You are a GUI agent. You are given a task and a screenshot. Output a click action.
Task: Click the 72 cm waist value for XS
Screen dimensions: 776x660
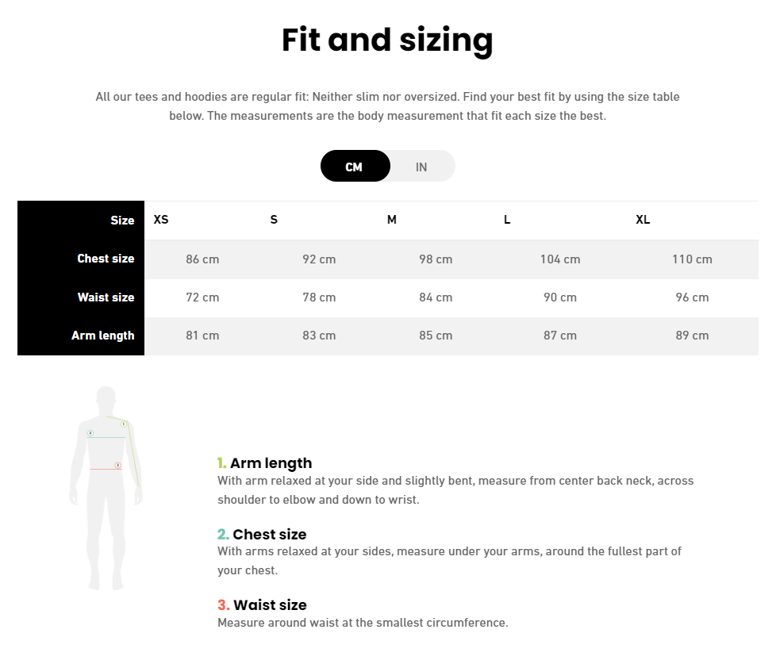point(202,297)
